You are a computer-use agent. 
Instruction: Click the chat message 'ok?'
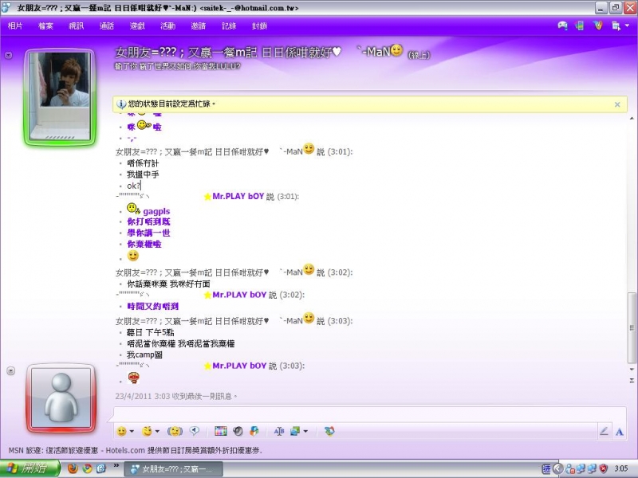click(133, 186)
